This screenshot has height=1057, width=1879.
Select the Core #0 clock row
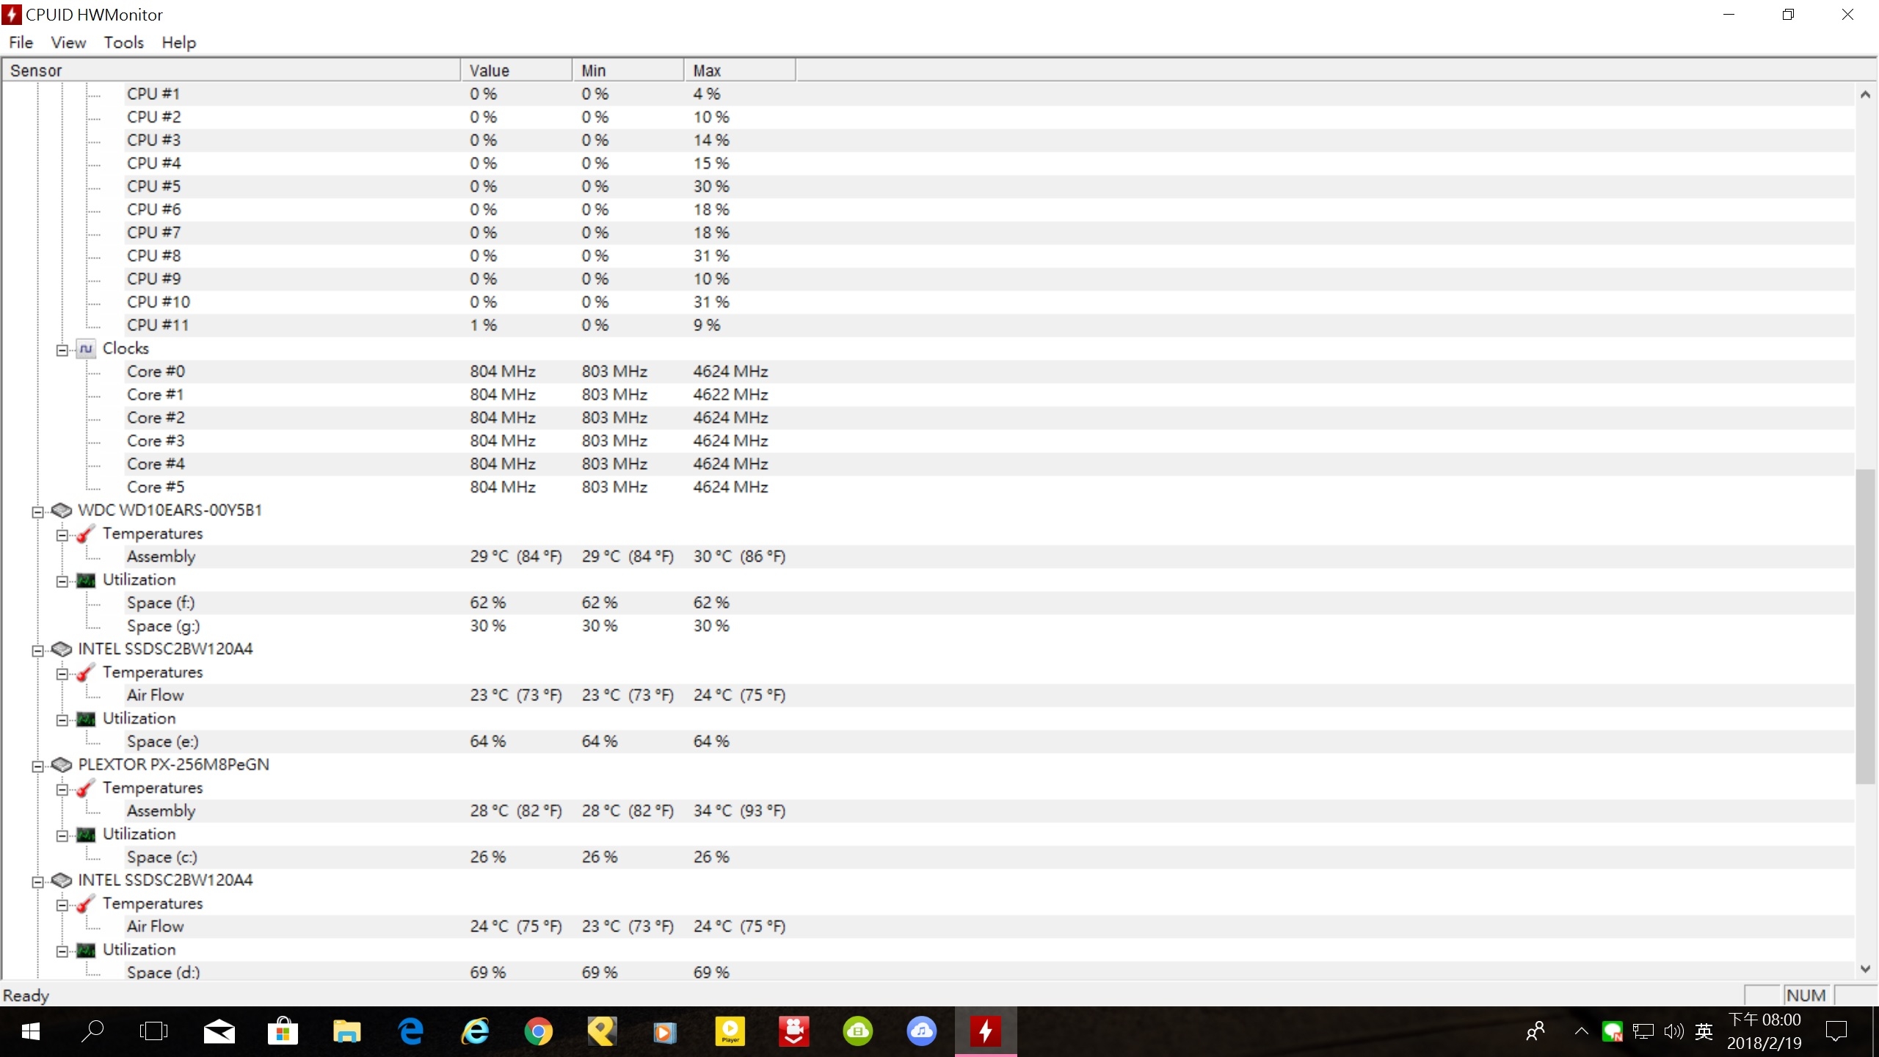(989, 371)
